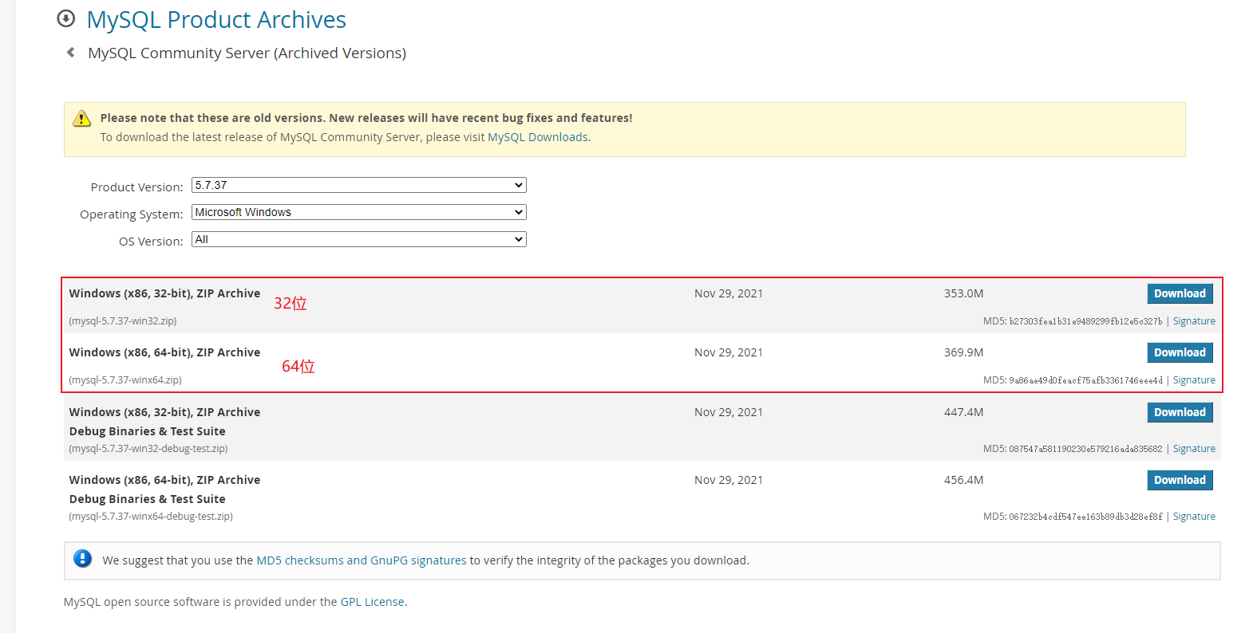Open Signature link for winx64-debug-test.zip
This screenshot has height=633, width=1257.
tap(1194, 517)
